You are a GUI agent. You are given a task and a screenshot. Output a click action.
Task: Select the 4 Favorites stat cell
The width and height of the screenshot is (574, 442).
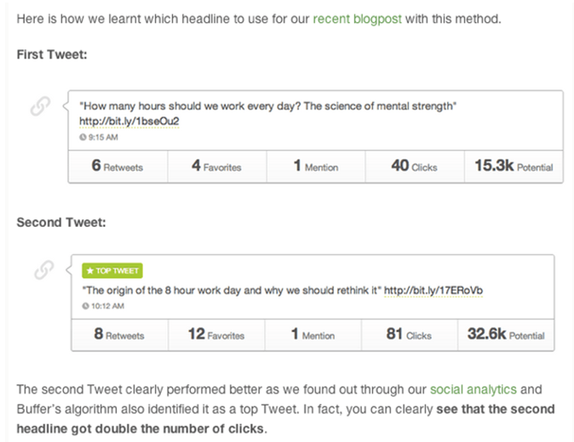click(217, 167)
